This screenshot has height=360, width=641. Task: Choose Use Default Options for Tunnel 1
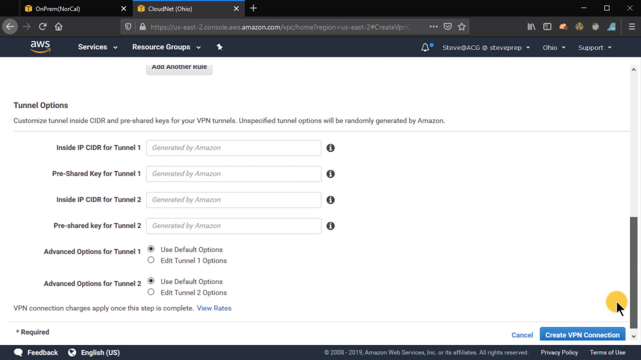coord(151,249)
